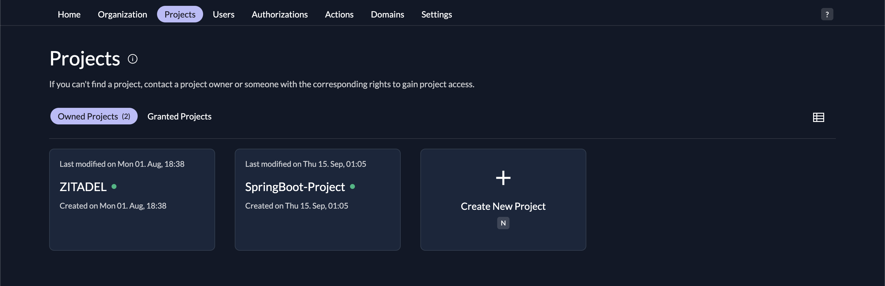Click the plus icon for new project
Viewport: 885px width, 286px height.
(x=503, y=178)
